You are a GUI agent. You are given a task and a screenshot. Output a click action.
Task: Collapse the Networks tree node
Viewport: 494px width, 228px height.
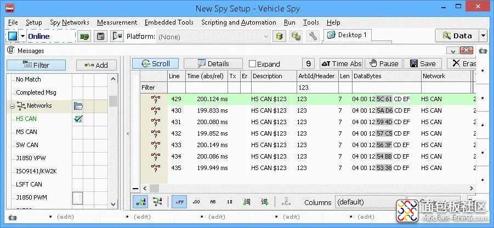point(12,107)
